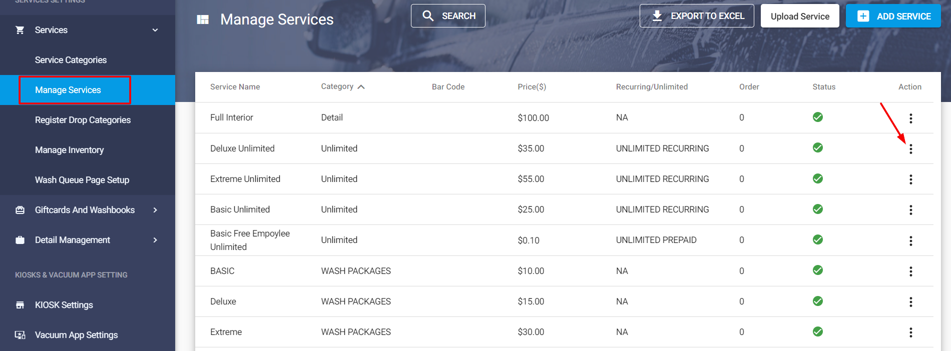Open three-dot menu for Full Interior
This screenshot has width=951, height=351.
point(910,118)
